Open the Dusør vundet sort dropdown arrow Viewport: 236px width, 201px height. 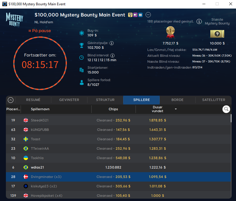(x=176, y=109)
